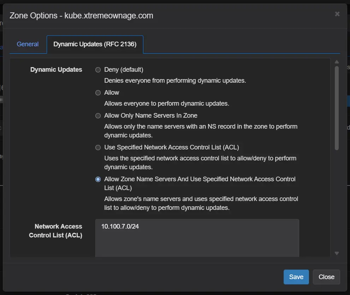350x295 pixels.
Task: Choose the Allow radio button
Action: pos(98,93)
